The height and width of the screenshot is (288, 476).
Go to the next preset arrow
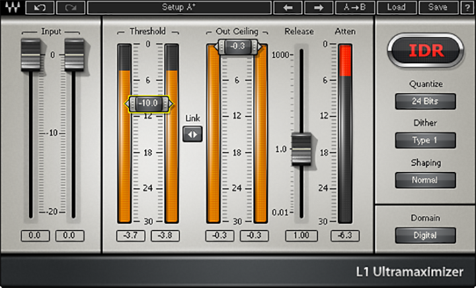coord(319,7)
